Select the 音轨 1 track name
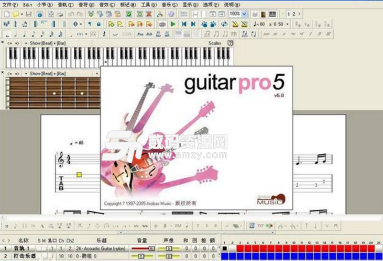The width and height of the screenshot is (383, 261). point(21,248)
